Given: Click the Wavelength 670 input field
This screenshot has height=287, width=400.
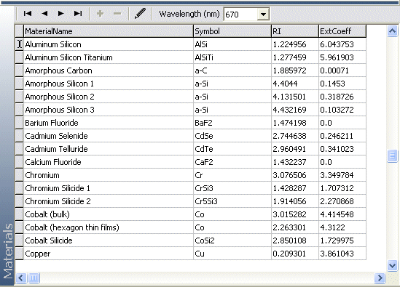Looking at the screenshot, I should tap(240, 15).
